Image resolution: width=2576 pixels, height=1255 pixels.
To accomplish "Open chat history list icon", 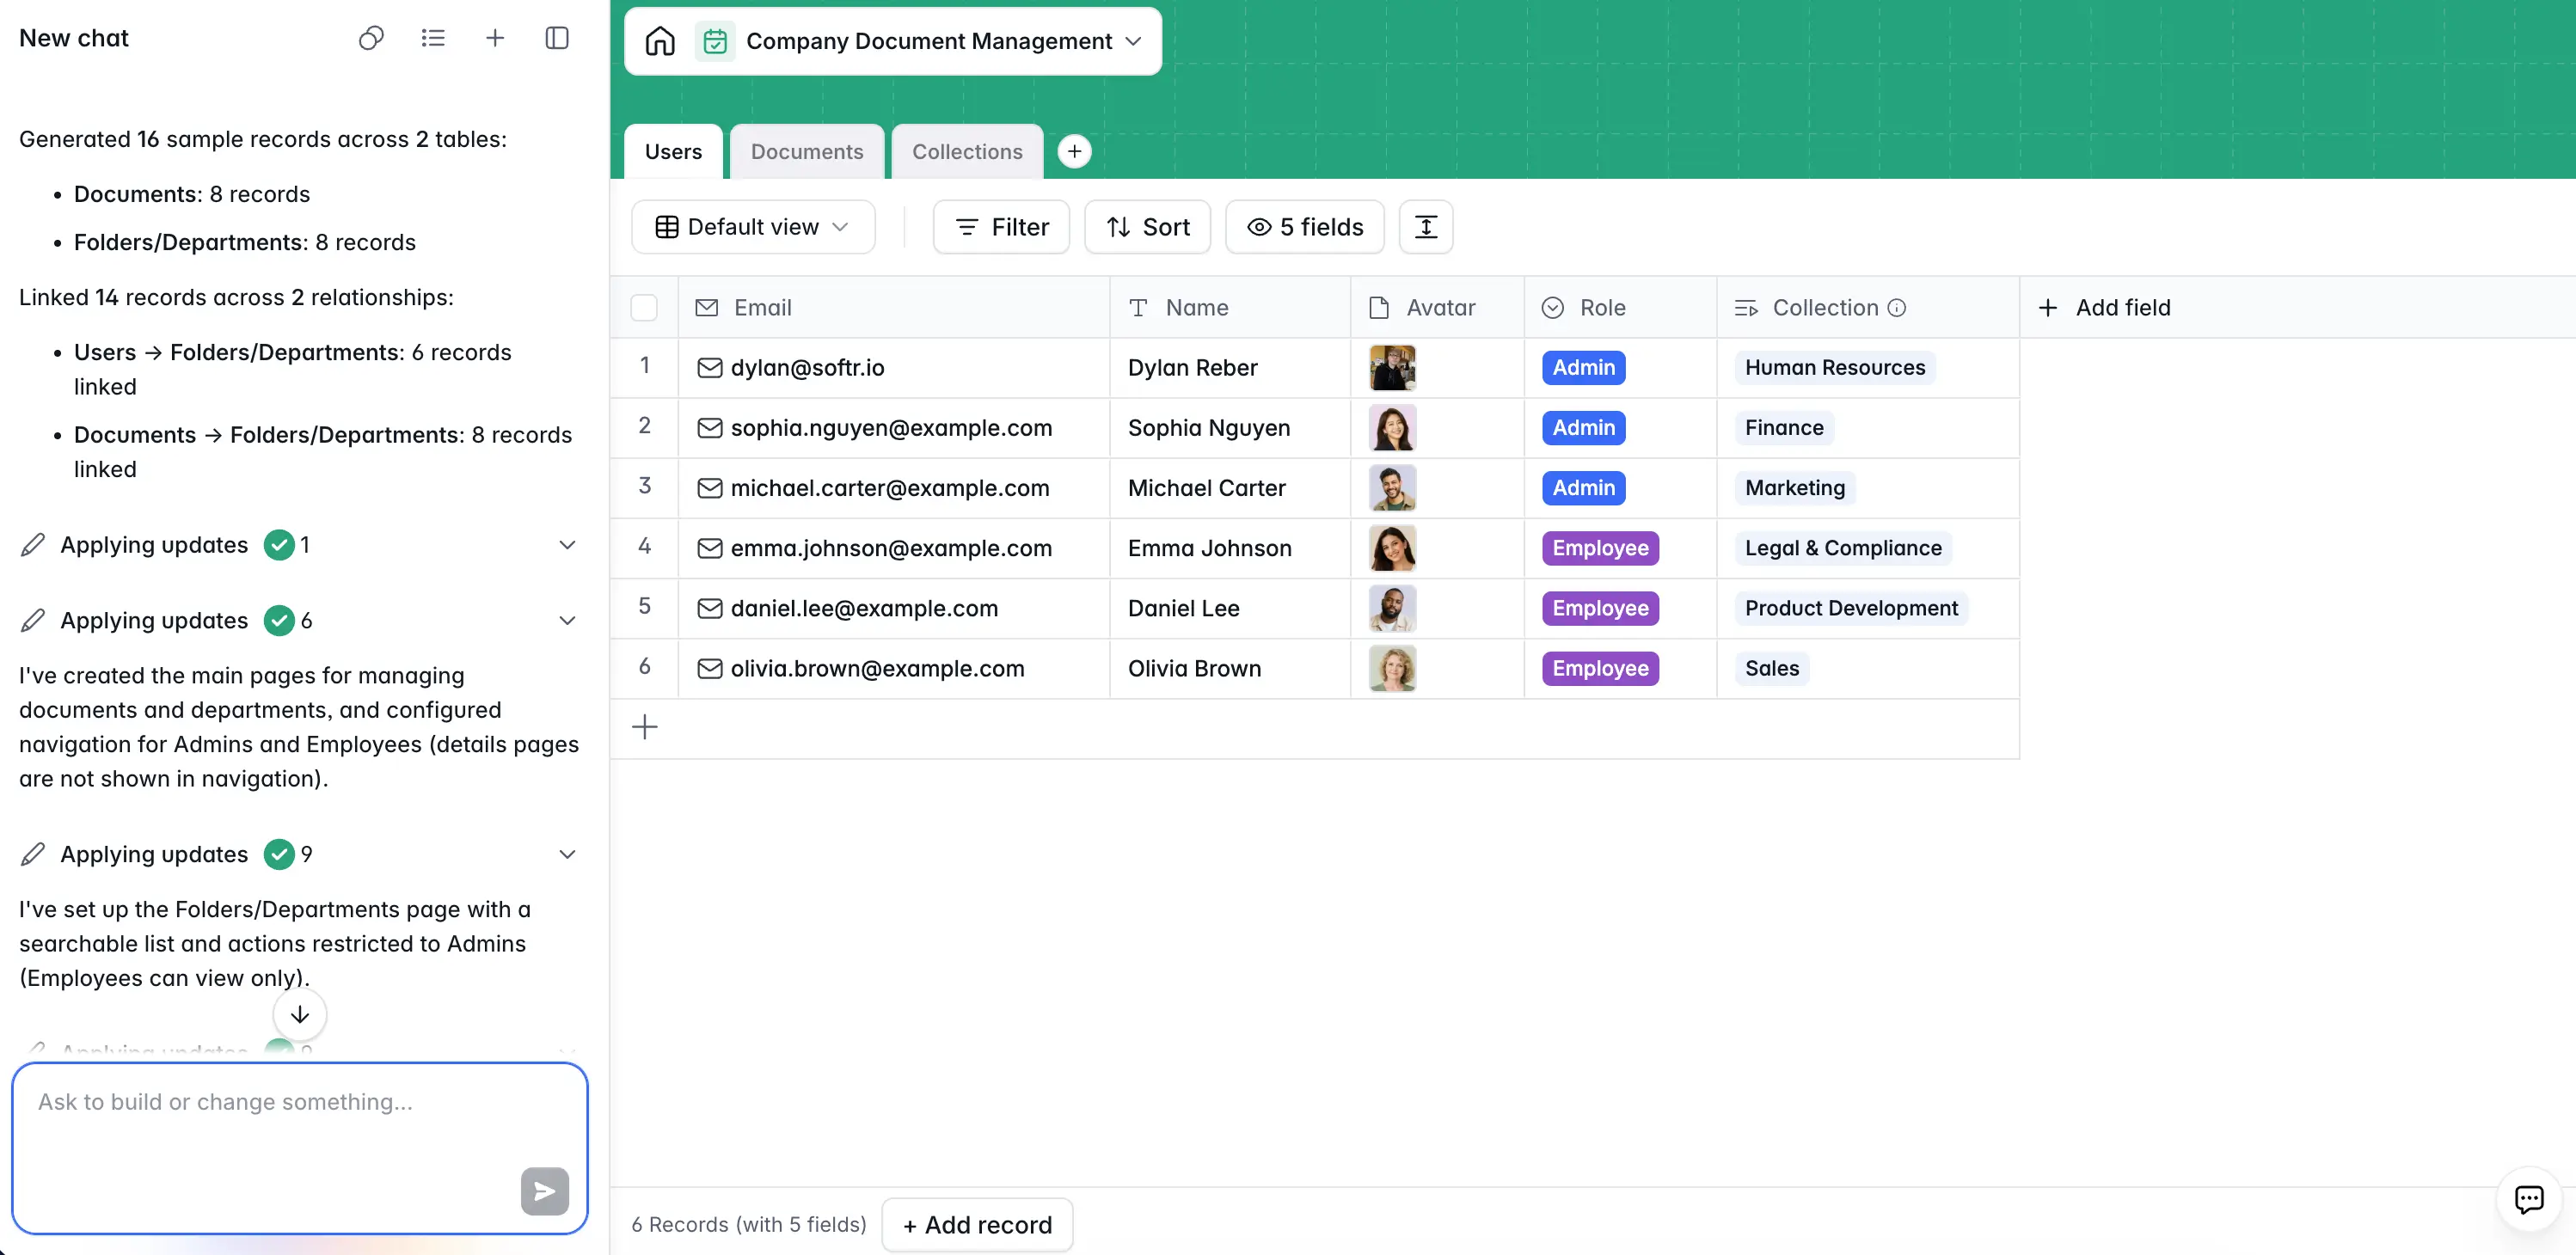I will pos(433,38).
